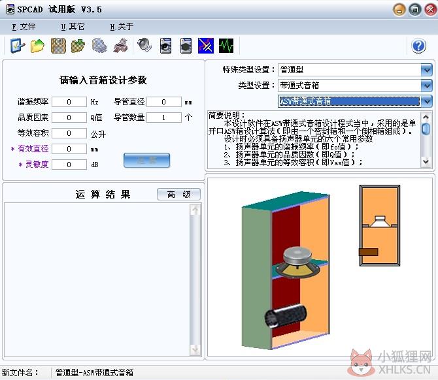Click the 品质因素 input field
438x380 pixels.
click(69, 118)
